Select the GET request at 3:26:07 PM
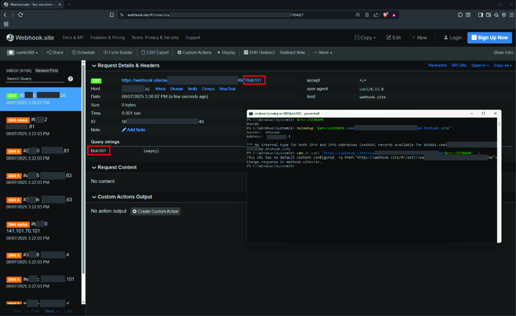This screenshot has width=516, height=316. click(40, 99)
